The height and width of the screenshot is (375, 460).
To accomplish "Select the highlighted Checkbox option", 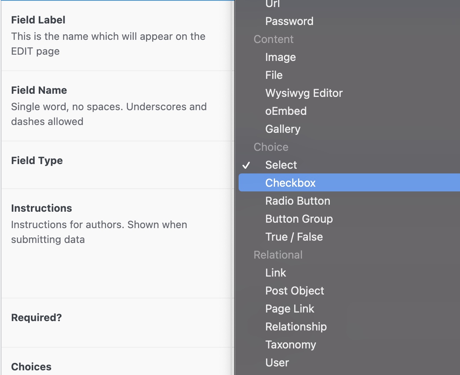I will [x=290, y=183].
